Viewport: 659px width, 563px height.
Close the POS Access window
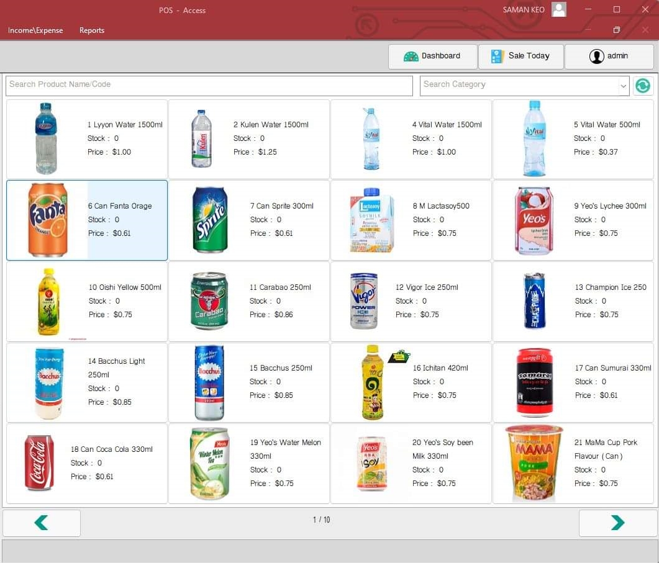pos(645,9)
